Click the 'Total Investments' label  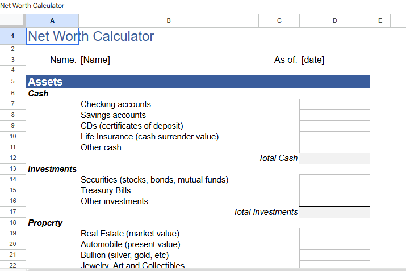coord(265,212)
